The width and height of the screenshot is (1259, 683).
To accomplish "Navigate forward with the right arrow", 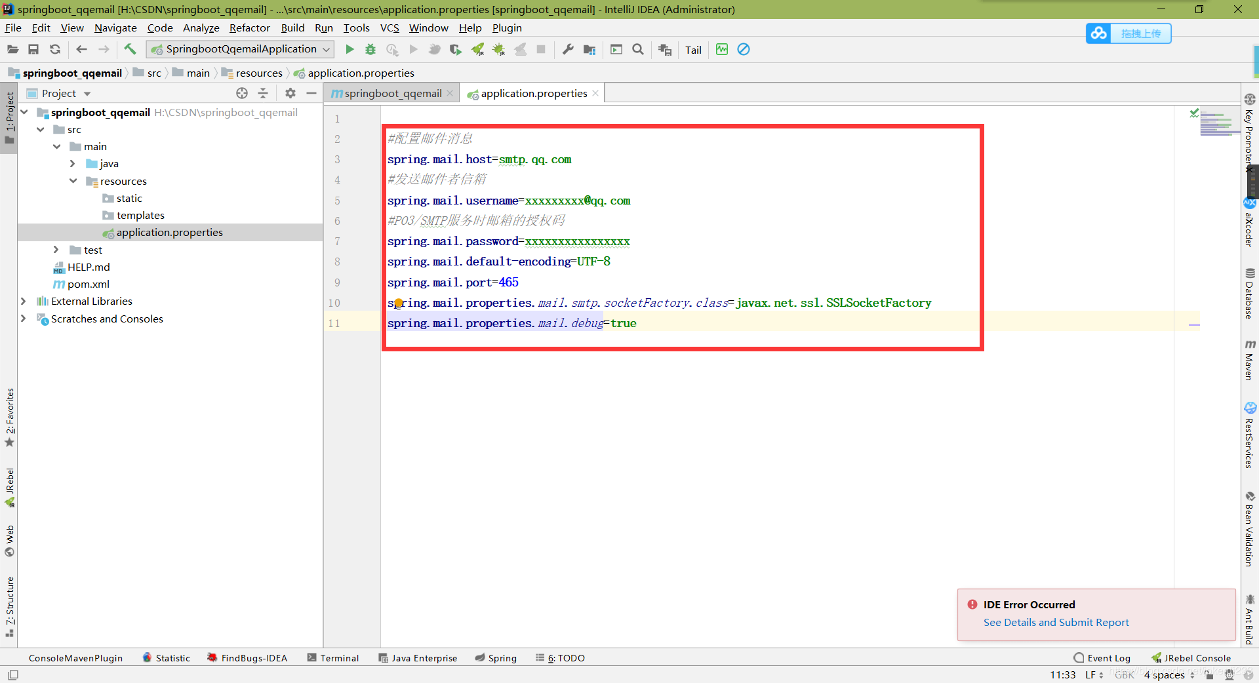I will [104, 50].
